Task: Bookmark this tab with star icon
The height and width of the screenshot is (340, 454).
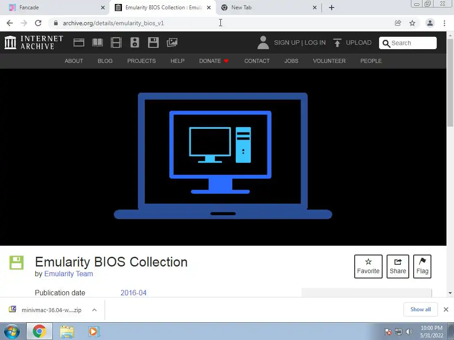Action: click(x=412, y=23)
